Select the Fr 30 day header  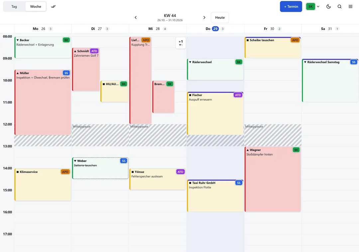pos(273,29)
